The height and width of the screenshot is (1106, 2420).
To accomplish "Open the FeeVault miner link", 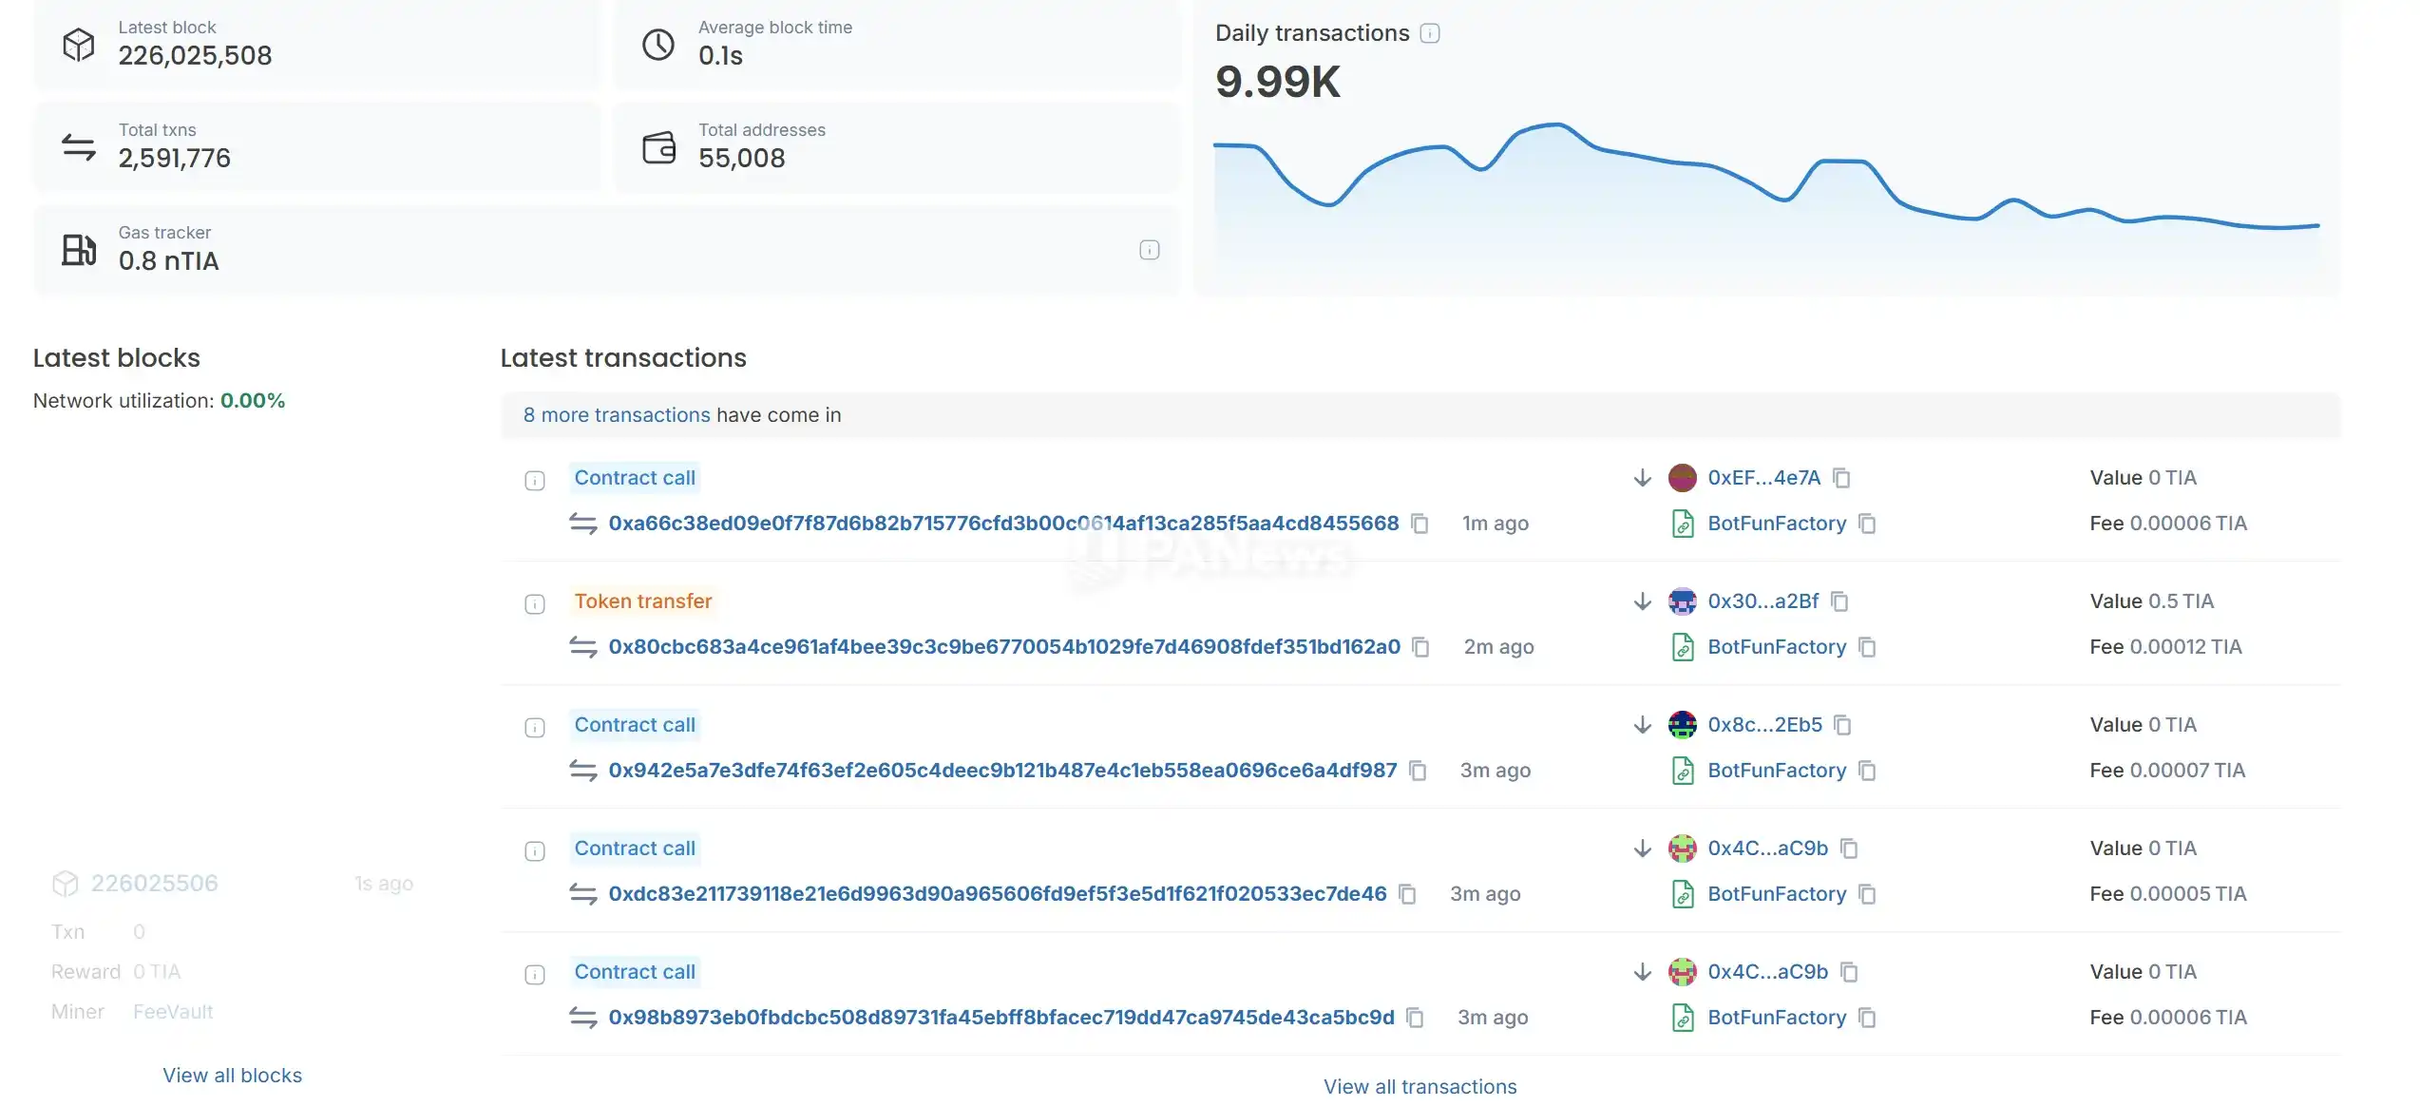I will [x=173, y=1012].
